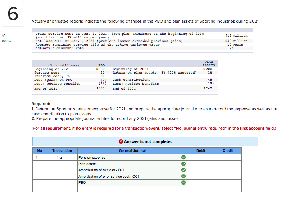Select the Pension expense account field
This screenshot has width=304, height=200.
click(132, 157)
